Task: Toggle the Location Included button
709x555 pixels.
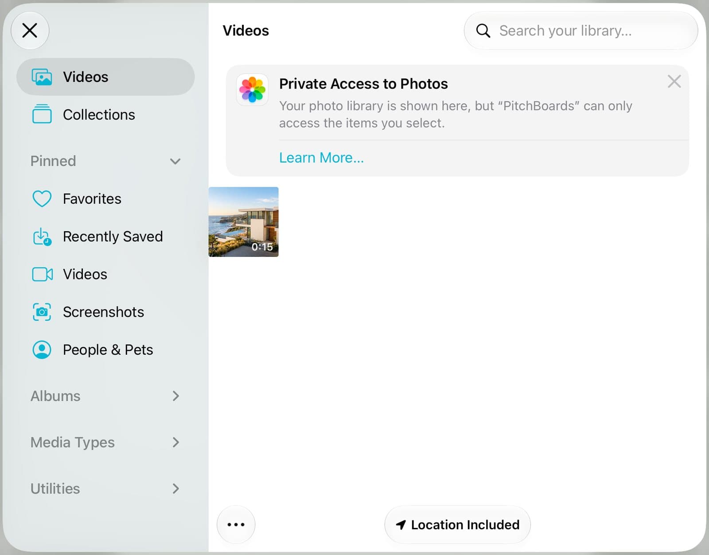Action: click(457, 524)
